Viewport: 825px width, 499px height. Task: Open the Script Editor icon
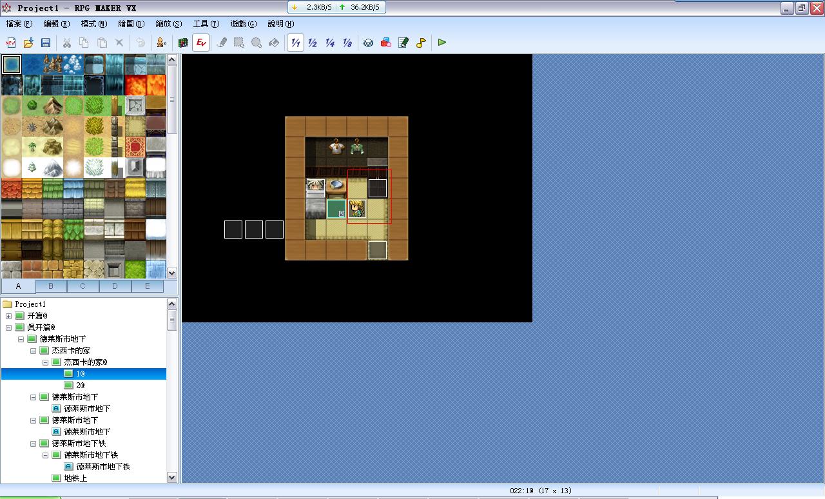pos(403,43)
